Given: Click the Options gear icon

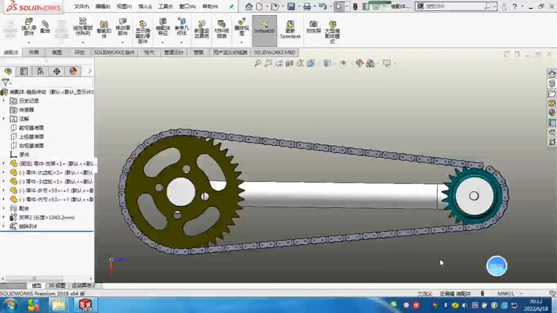Looking at the screenshot, I should point(376,6).
